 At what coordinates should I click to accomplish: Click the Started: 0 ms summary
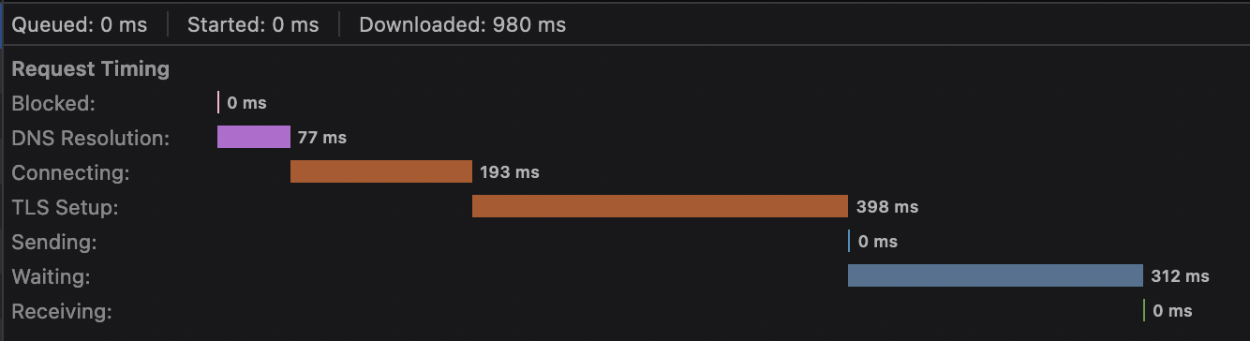(253, 25)
